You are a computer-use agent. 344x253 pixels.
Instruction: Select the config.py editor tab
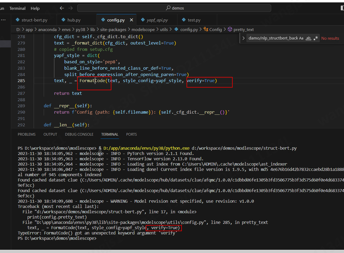116,20
